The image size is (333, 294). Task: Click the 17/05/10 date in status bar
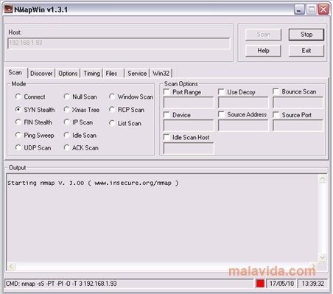(281, 284)
